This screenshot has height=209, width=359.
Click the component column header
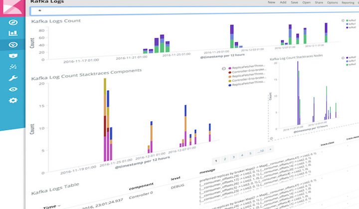(x=141, y=187)
